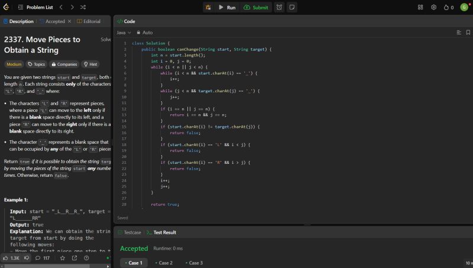
Task: Select Case 1 result
Action: pyautogui.click(x=134, y=263)
